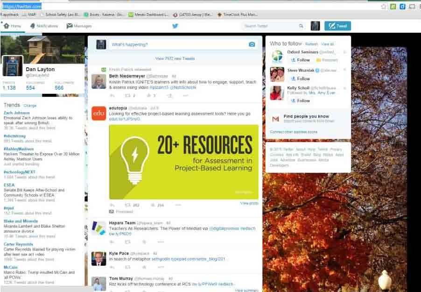
Task: Open more options on edutopia tweet
Action: 178,205
